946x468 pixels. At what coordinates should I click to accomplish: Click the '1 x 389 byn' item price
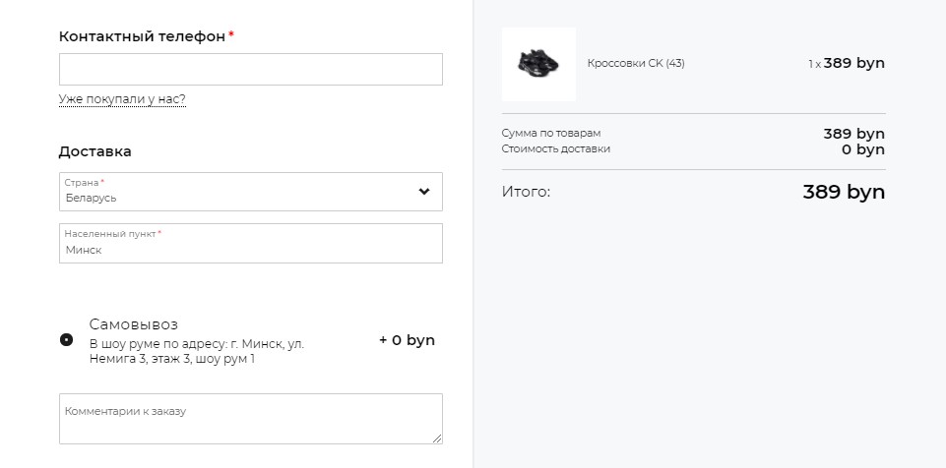(x=847, y=63)
